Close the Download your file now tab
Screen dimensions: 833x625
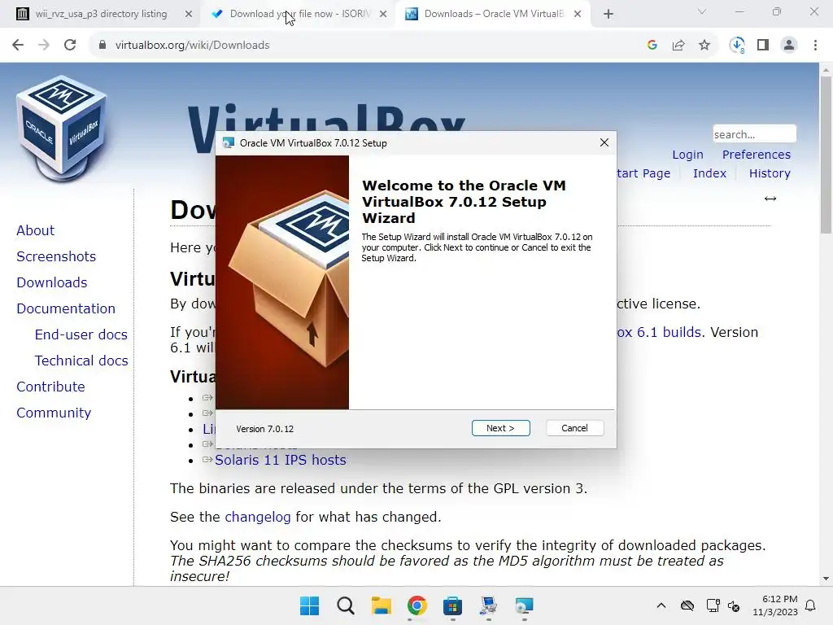coord(383,15)
